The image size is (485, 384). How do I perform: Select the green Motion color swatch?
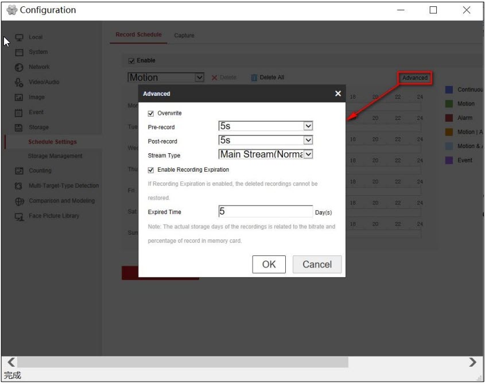pos(449,104)
